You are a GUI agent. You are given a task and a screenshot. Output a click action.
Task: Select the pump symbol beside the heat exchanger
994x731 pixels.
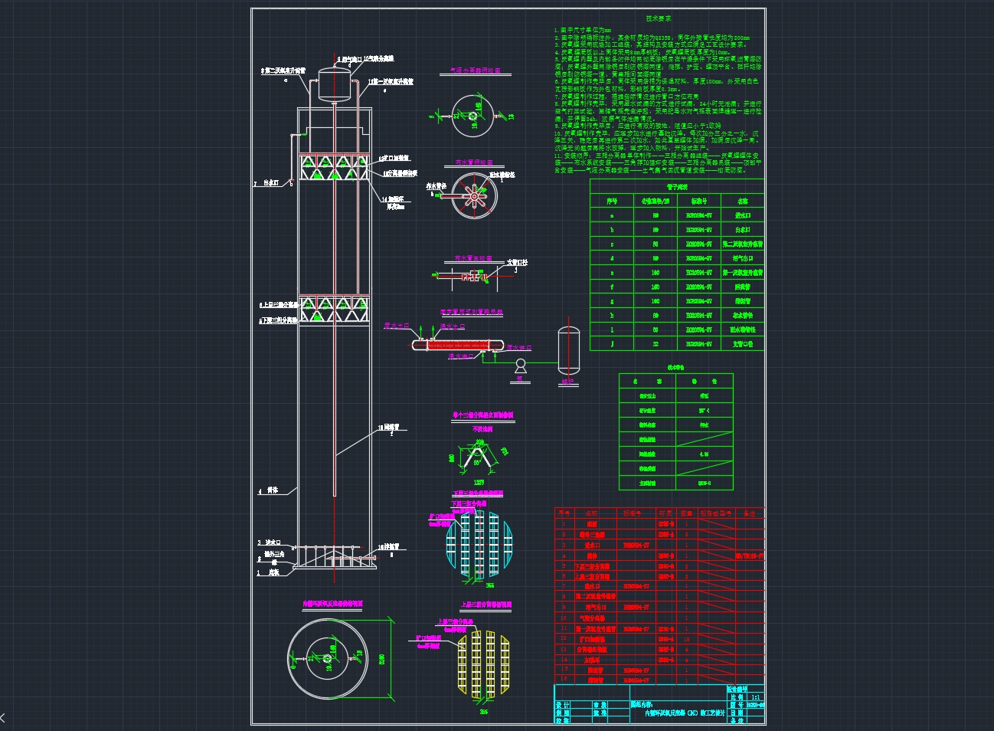520,365
